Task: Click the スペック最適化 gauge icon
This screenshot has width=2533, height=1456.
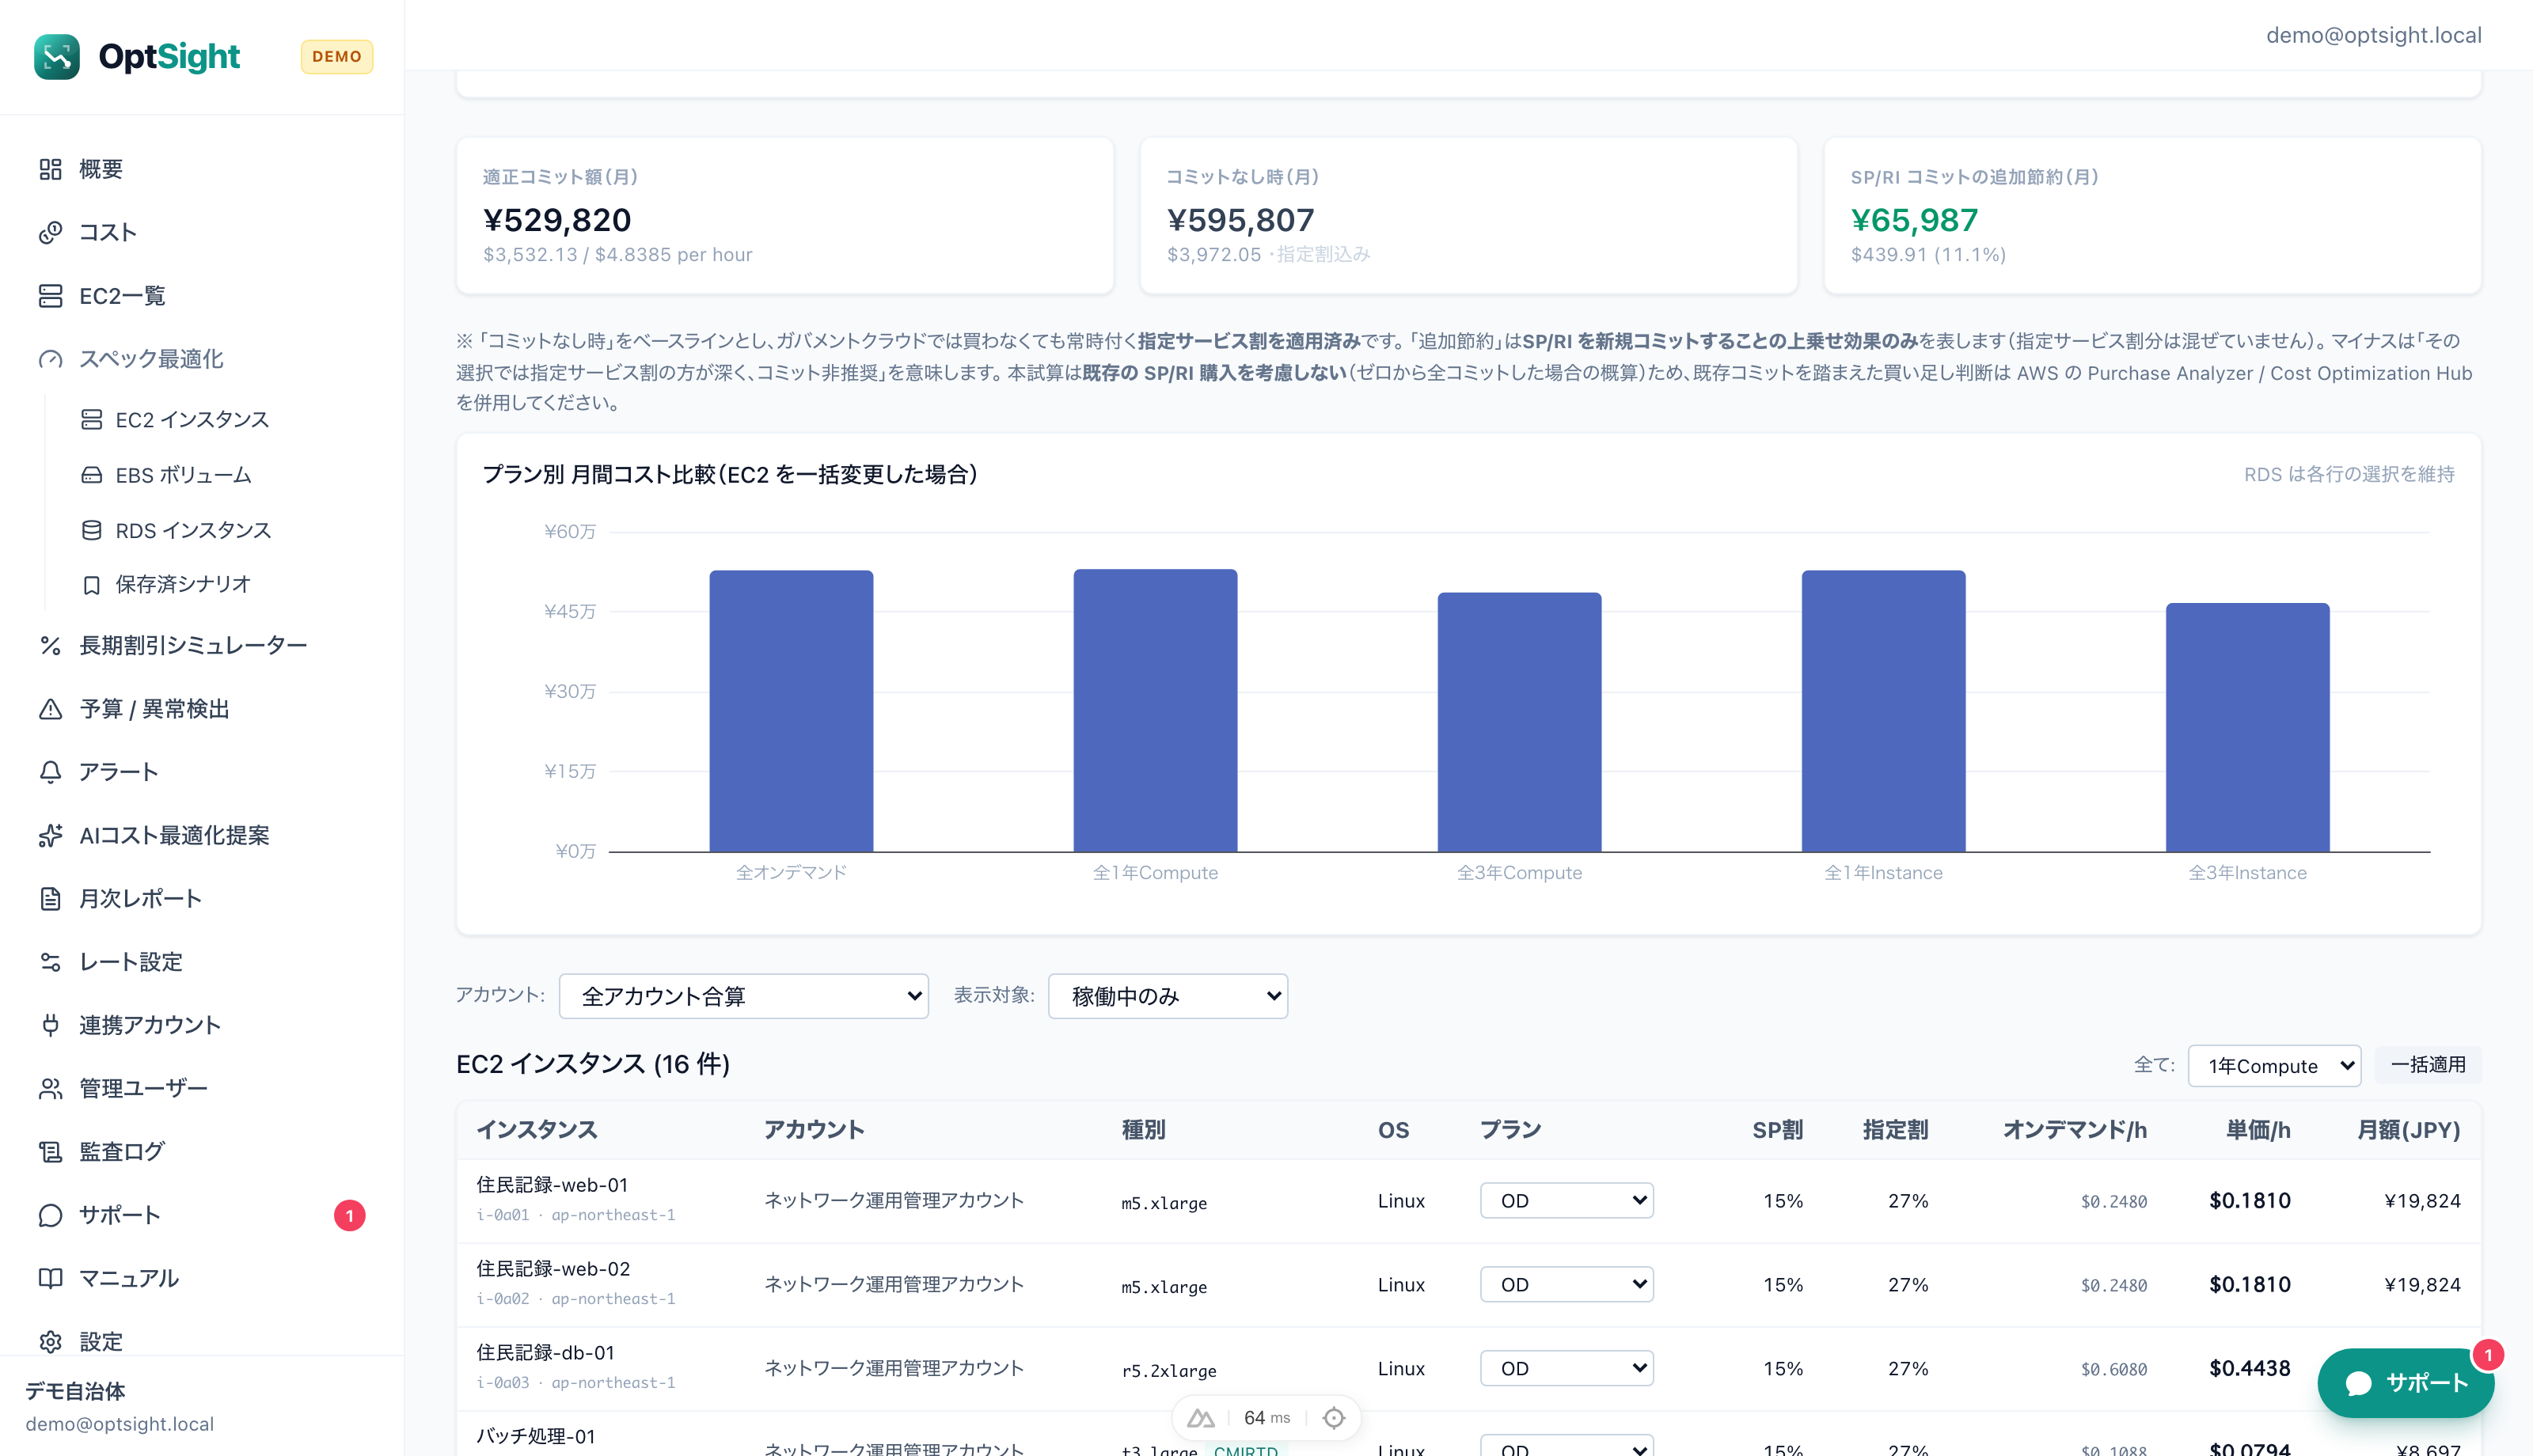Action: click(51, 359)
